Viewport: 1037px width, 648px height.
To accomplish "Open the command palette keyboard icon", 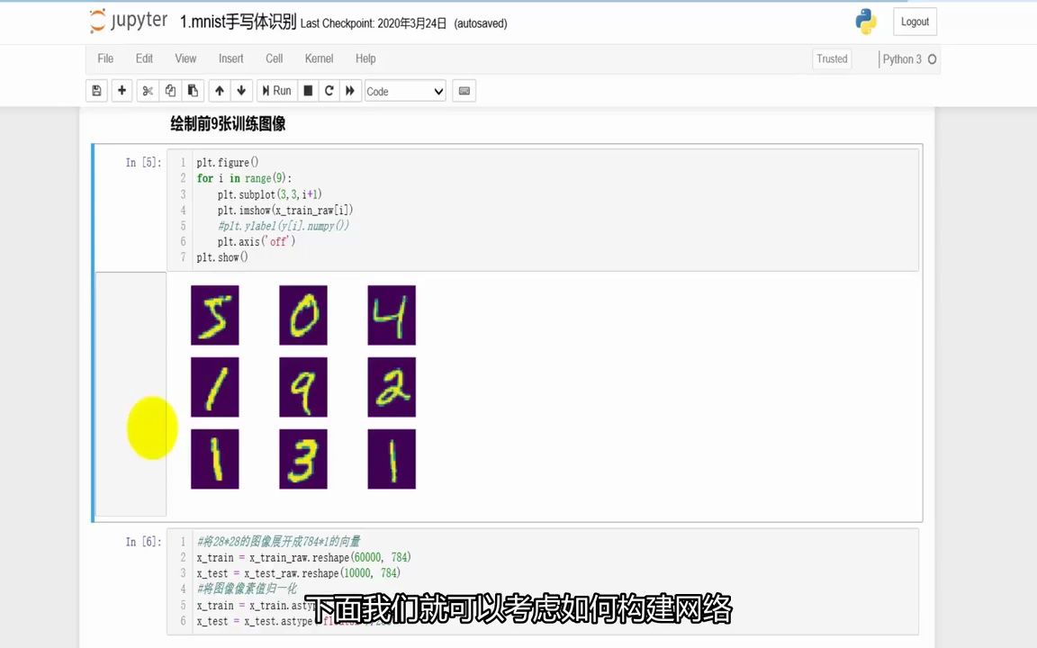I will pos(464,90).
